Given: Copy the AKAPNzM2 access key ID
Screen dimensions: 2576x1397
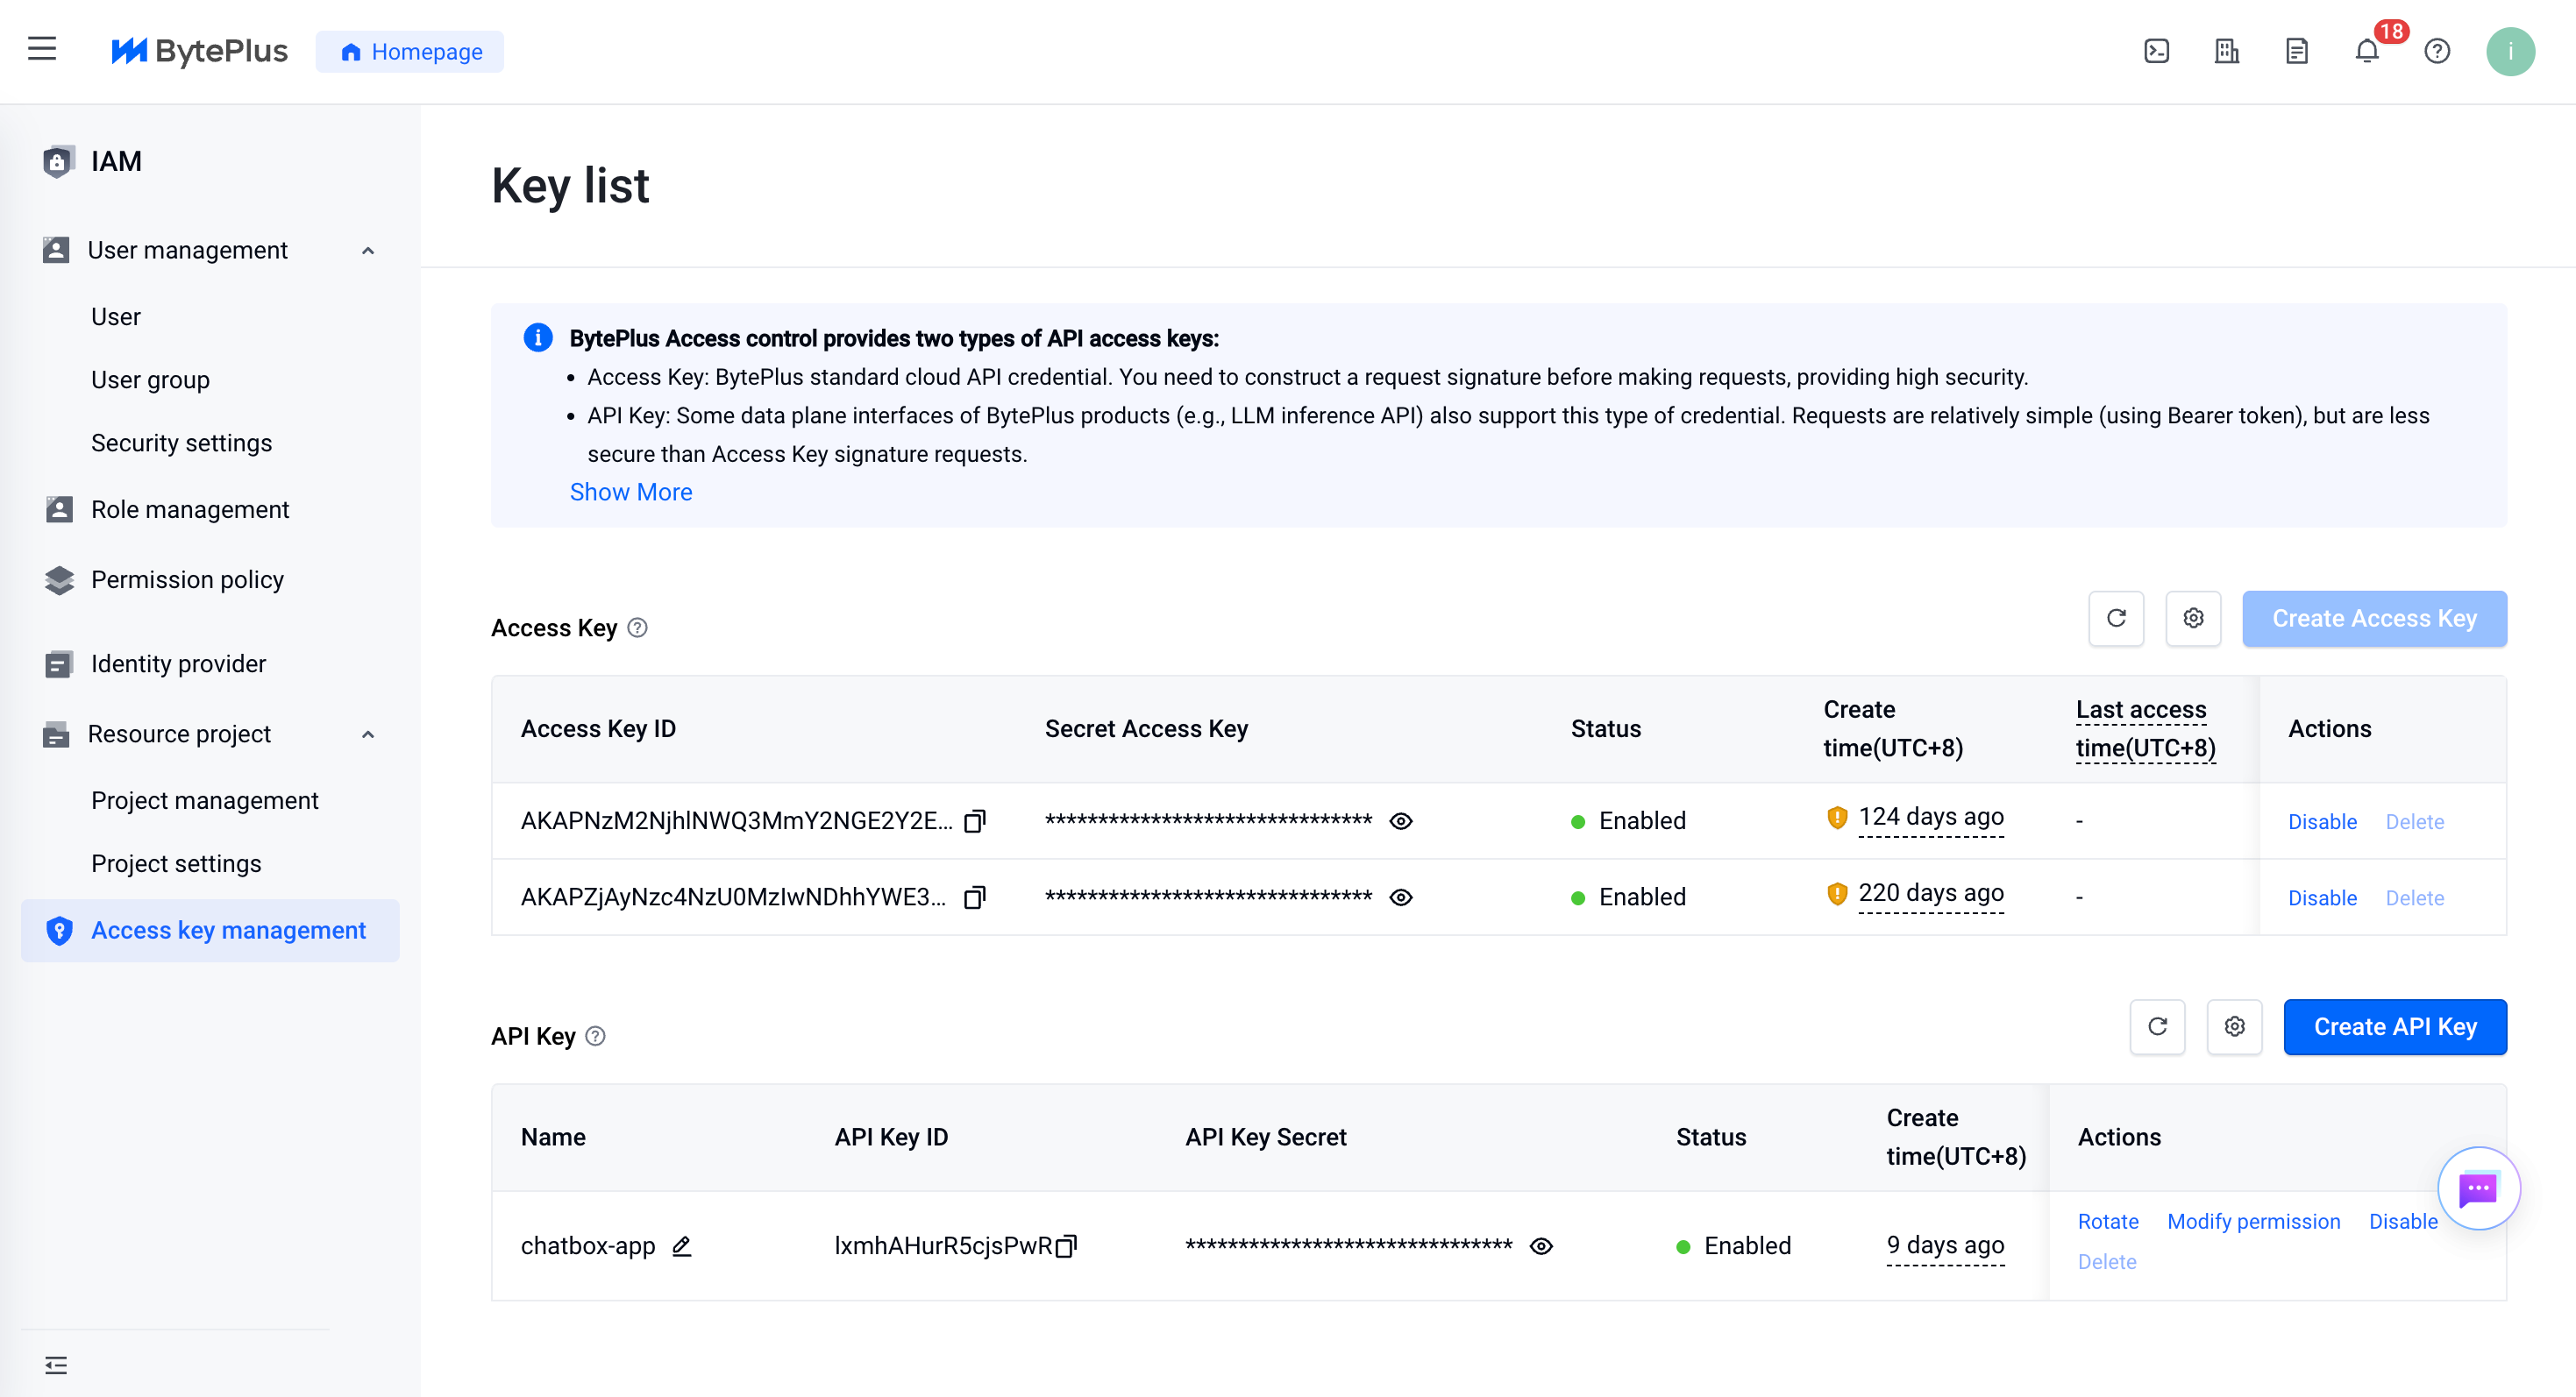Looking at the screenshot, I should coord(974,820).
